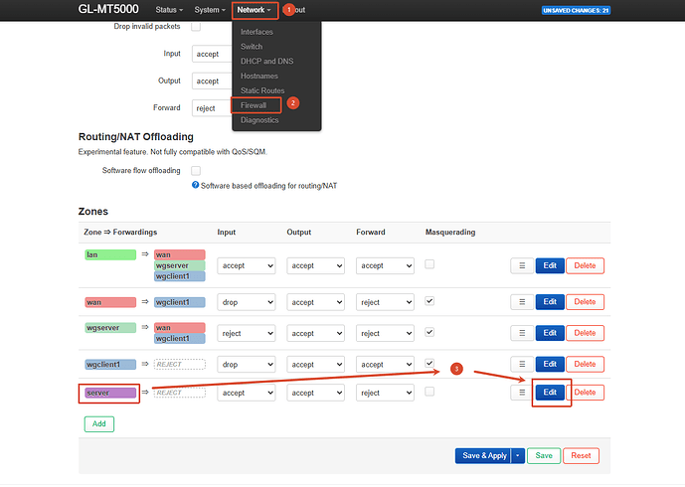Viewport: 685px width, 487px height.
Task: Toggle masquerading for server zone
Action: (x=429, y=392)
